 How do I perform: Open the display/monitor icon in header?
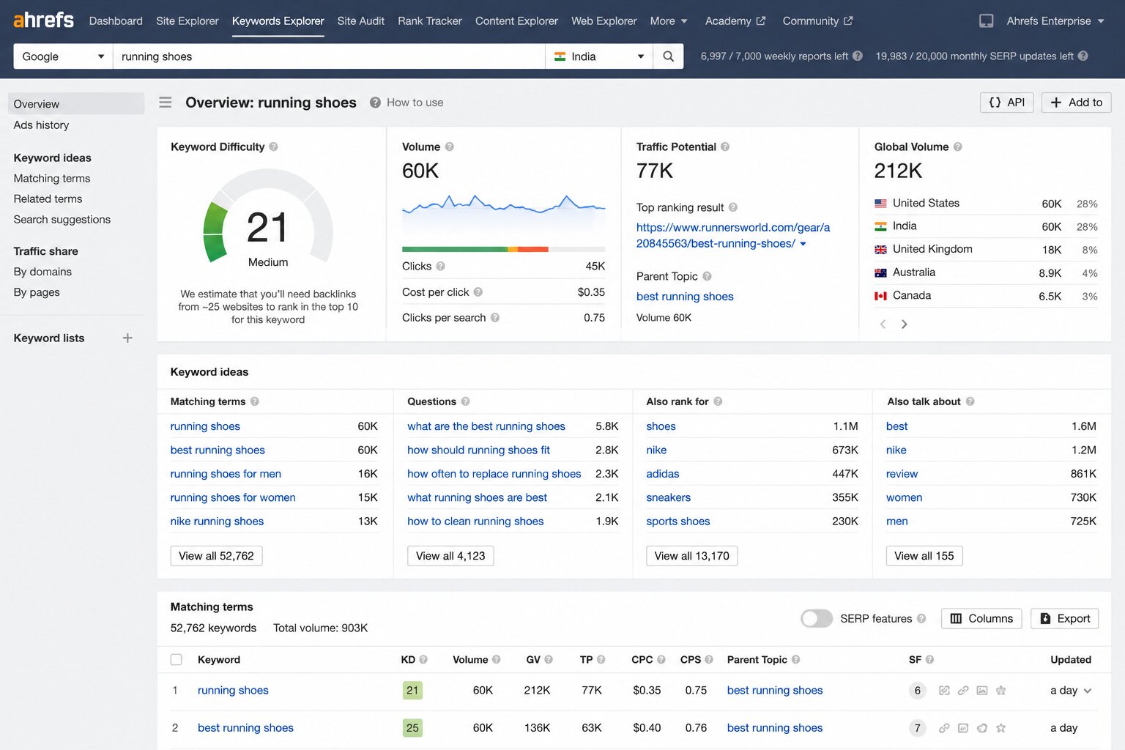[987, 21]
